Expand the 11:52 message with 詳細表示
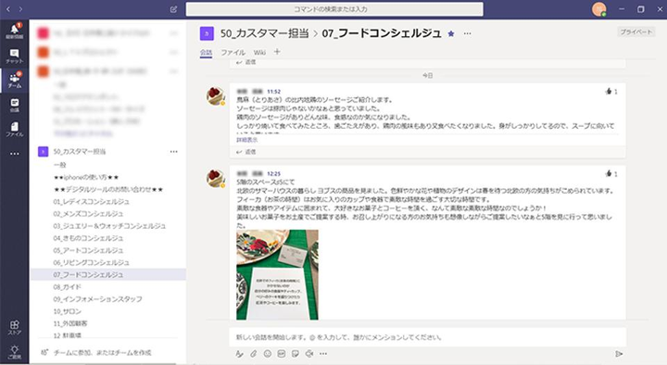The image size is (667, 365). 246,140
